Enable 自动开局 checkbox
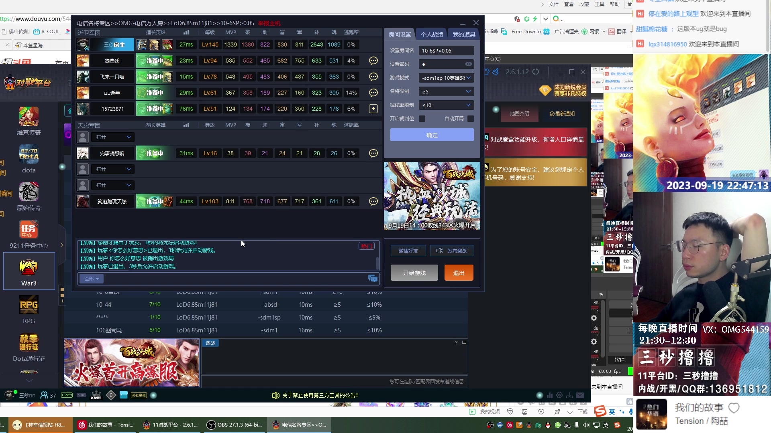Viewport: 771px width, 433px height. pyautogui.click(x=471, y=119)
